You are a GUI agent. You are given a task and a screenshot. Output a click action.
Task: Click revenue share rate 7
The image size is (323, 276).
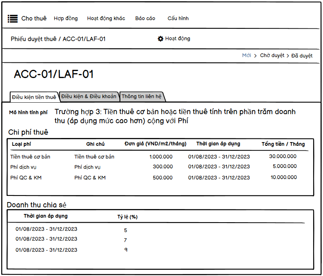[x=125, y=240]
